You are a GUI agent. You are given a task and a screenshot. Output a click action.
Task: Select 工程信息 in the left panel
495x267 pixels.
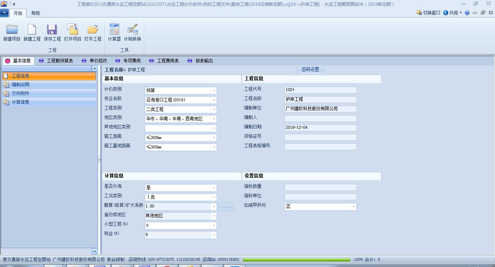49,76
